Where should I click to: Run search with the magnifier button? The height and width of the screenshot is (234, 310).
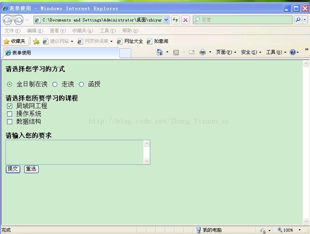(x=298, y=20)
